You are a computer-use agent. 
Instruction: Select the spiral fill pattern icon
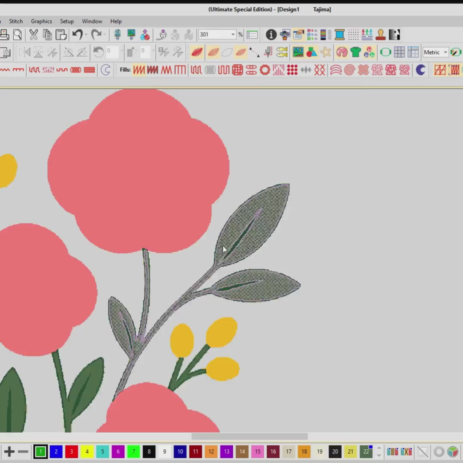tap(349, 70)
